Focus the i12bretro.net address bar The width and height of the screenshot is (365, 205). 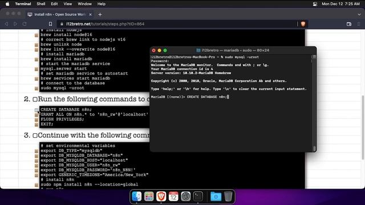(177, 24)
